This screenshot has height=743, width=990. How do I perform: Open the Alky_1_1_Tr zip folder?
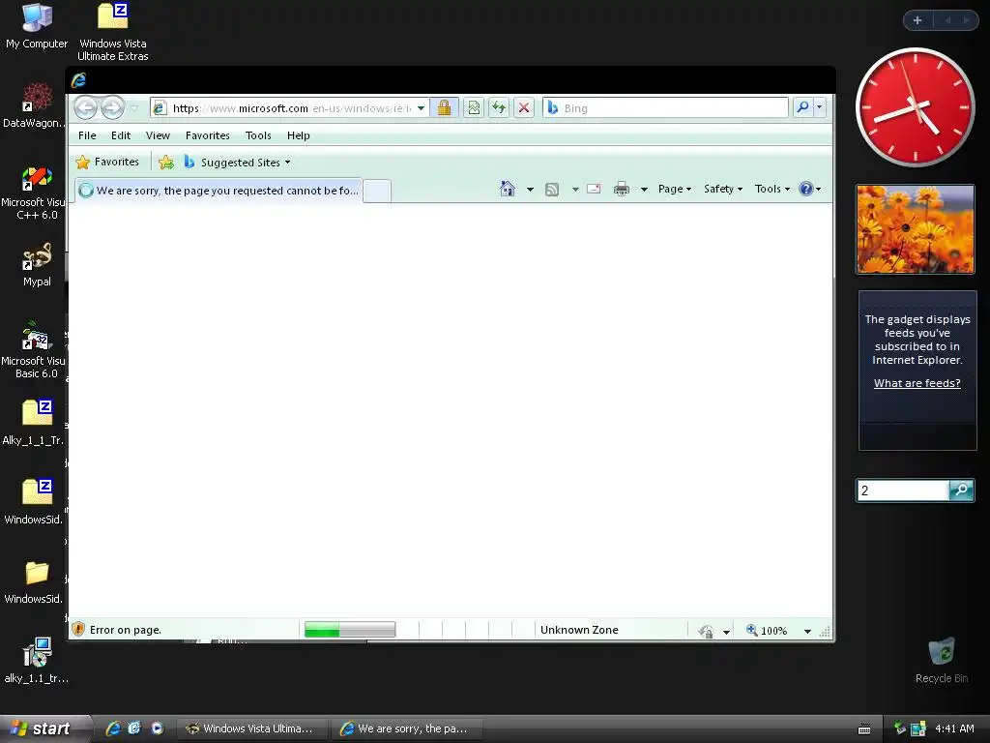tap(34, 422)
